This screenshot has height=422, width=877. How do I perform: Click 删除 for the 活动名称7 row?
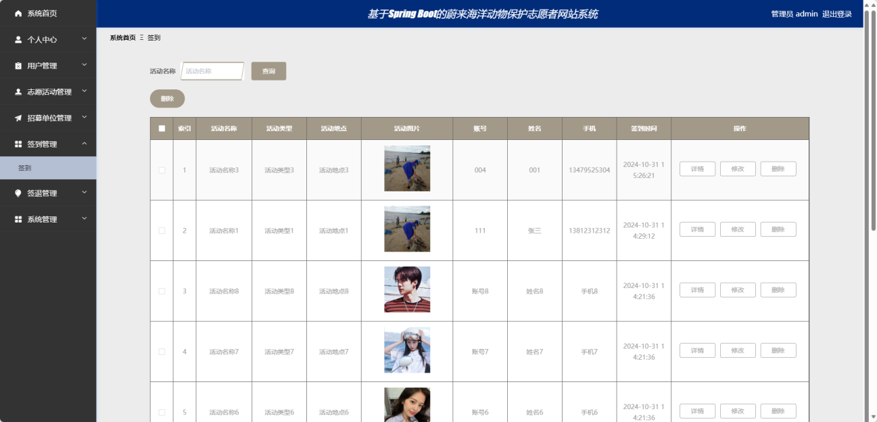(x=778, y=350)
